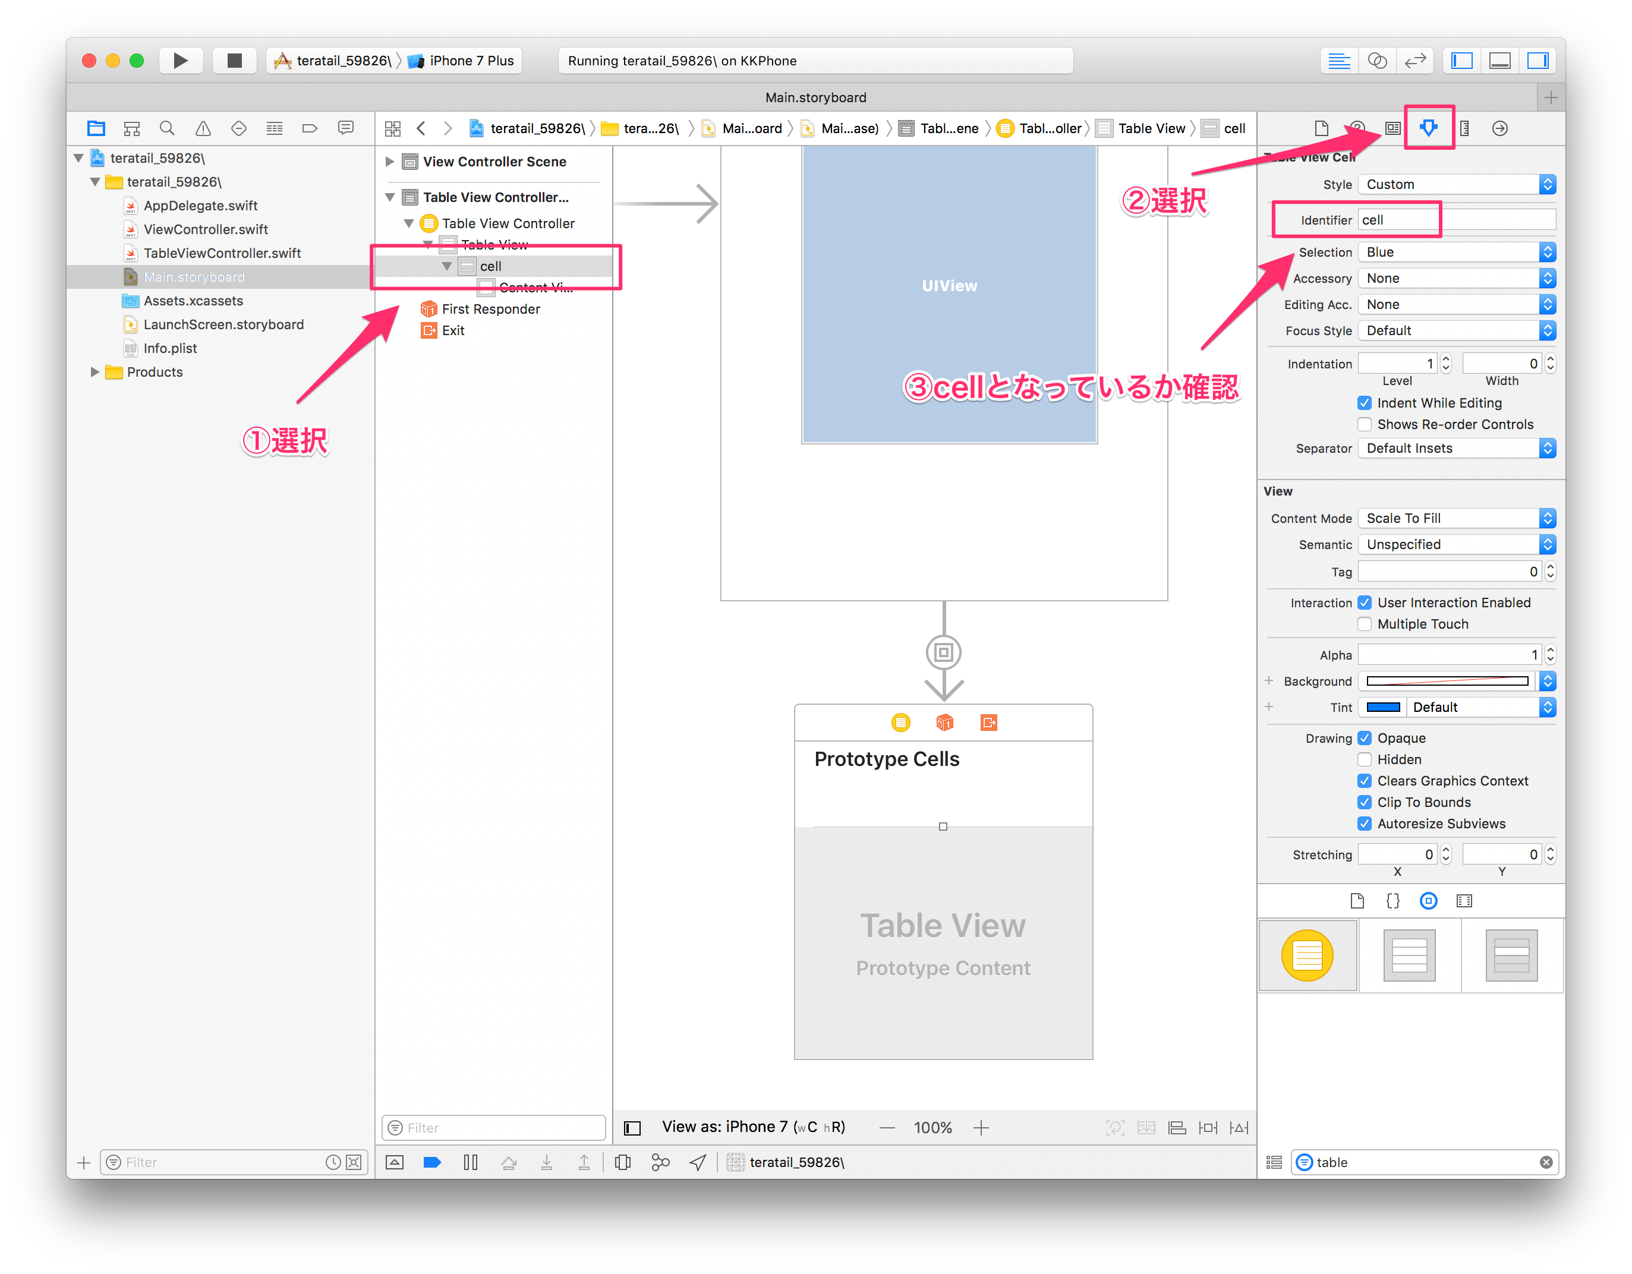Click the View as: iPhone 7 button
Screen dimensions: 1632x1274
753,1126
